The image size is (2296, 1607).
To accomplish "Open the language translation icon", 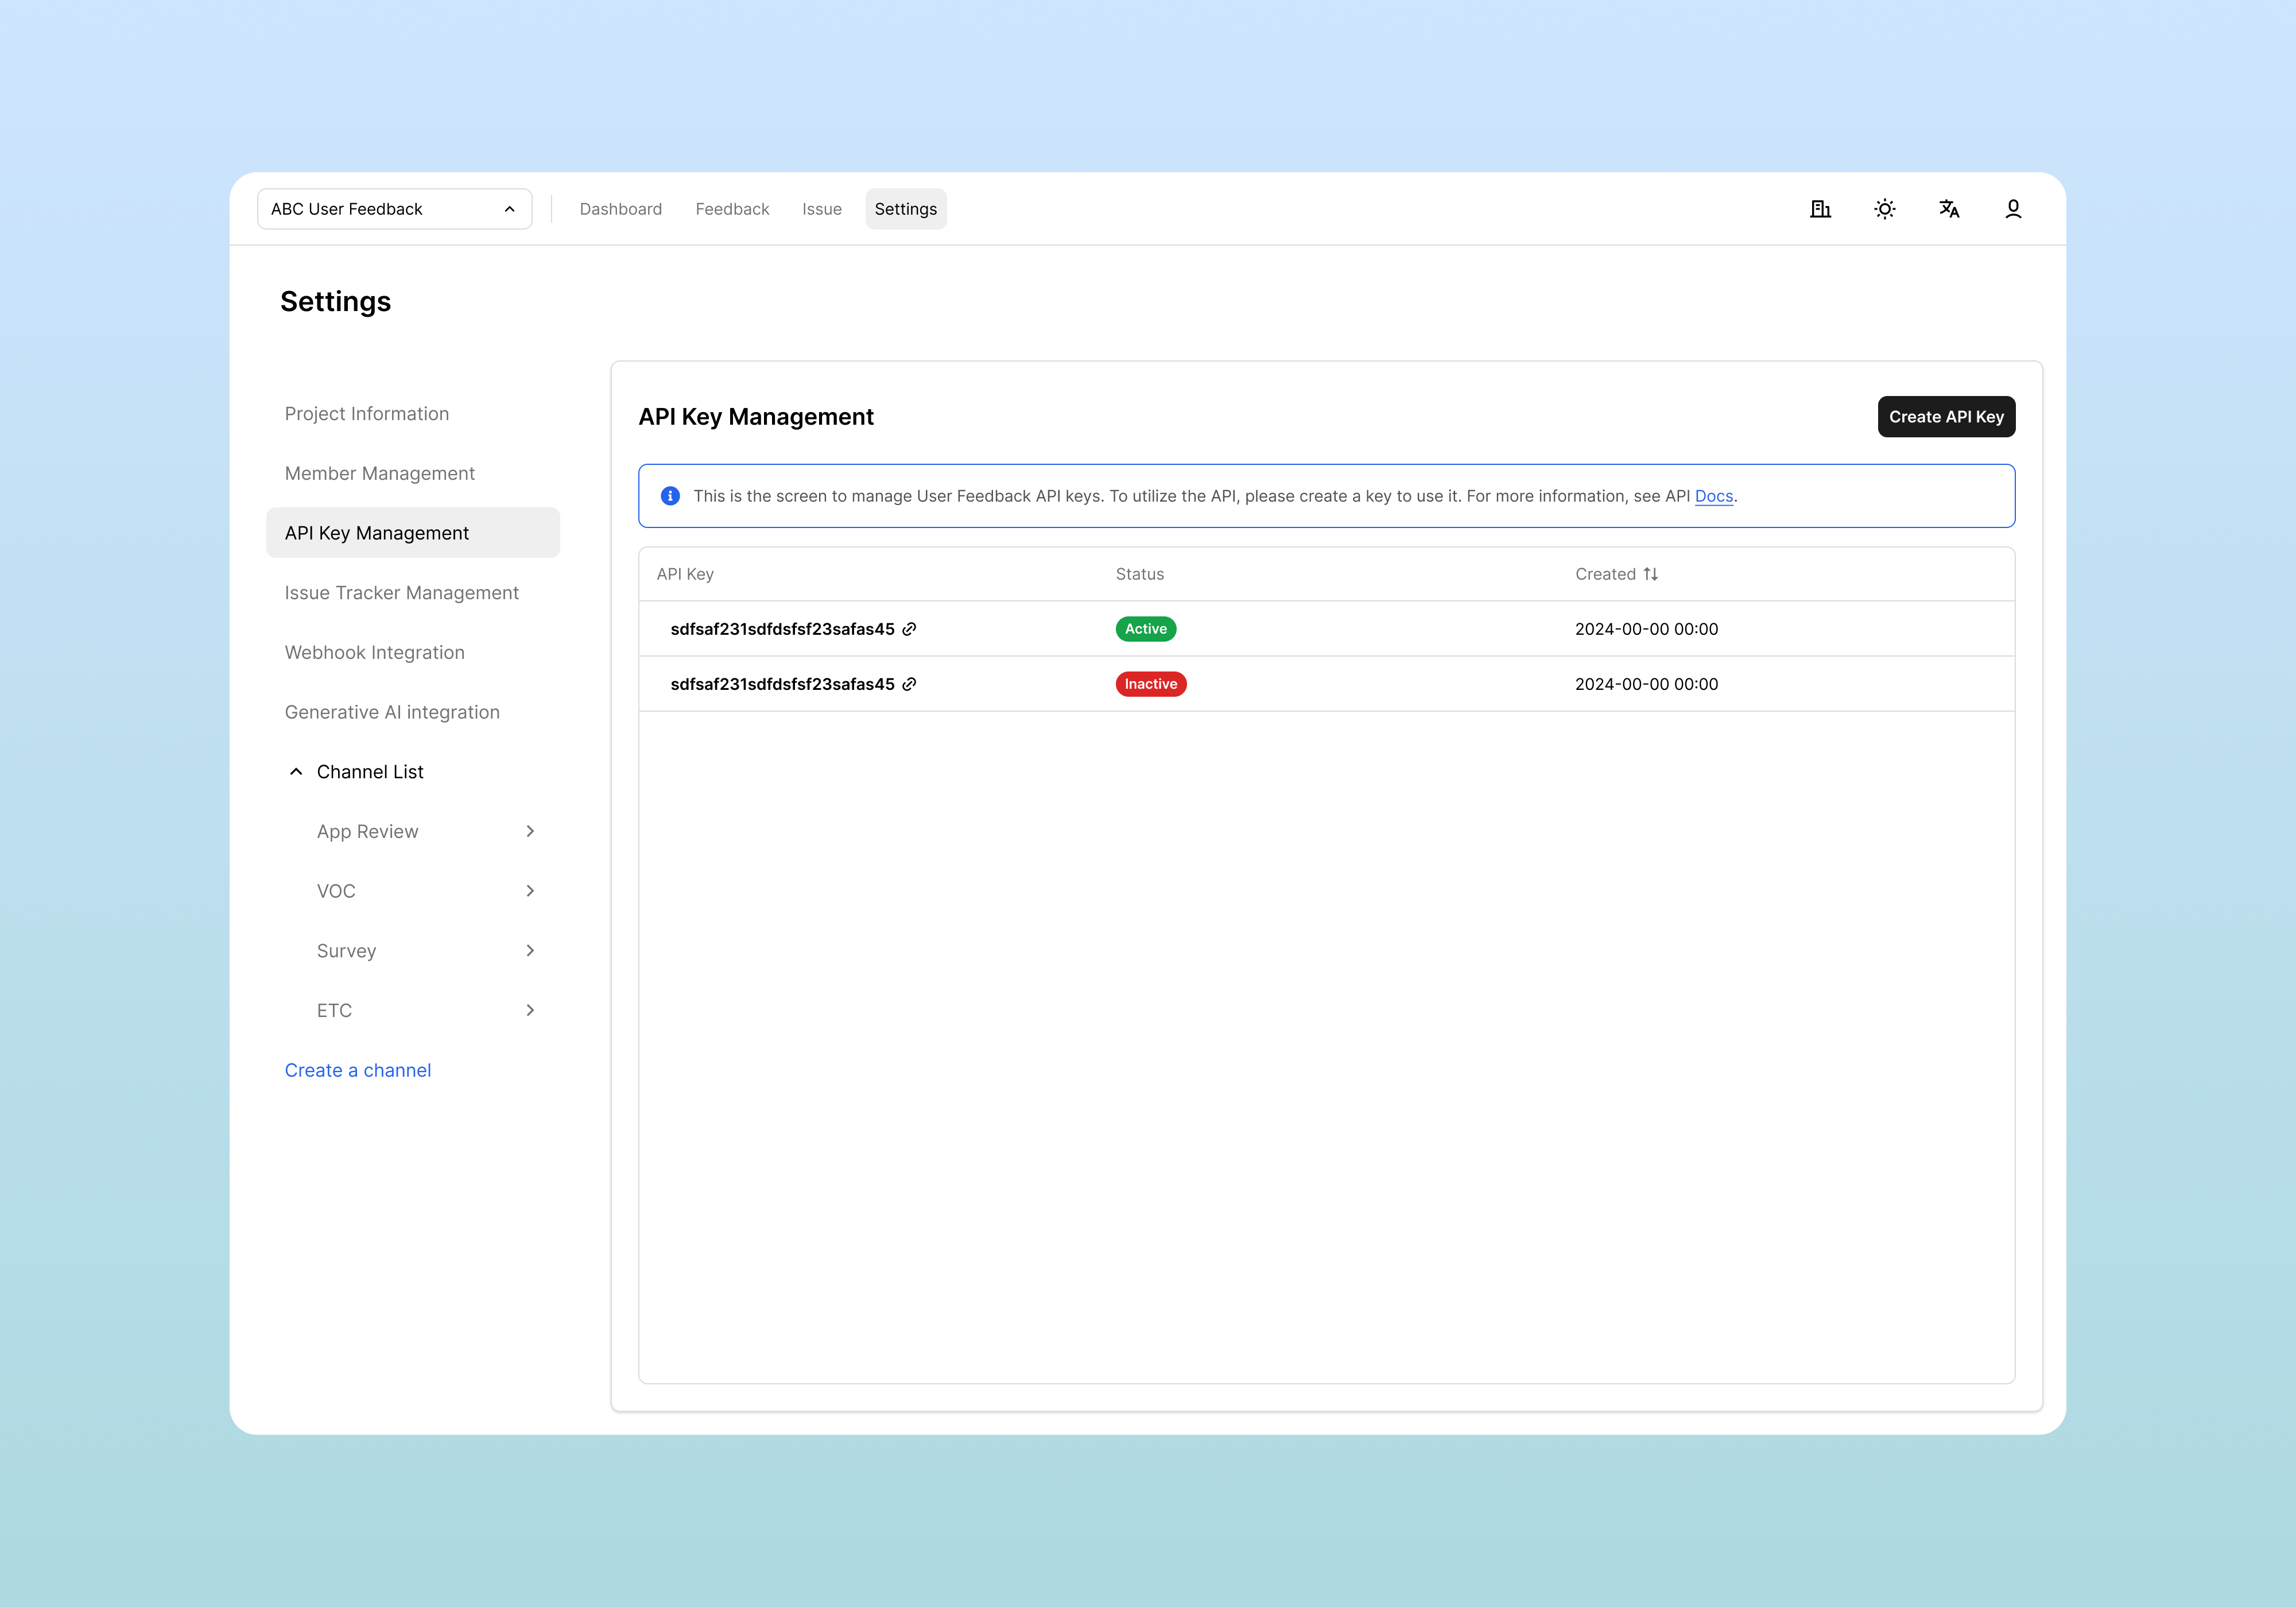I will [1948, 209].
